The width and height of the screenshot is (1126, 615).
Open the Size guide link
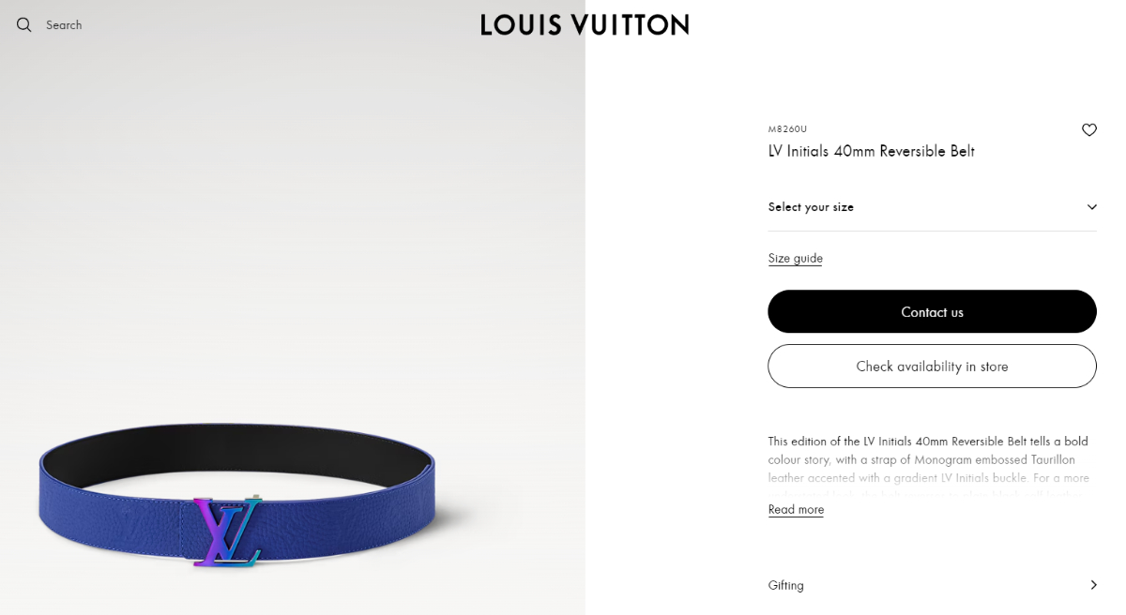[795, 259]
